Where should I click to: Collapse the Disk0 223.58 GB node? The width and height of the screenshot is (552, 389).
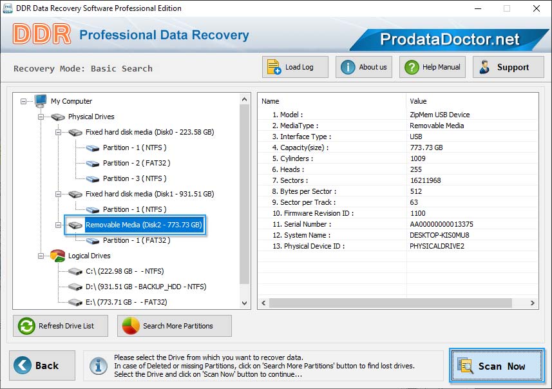pyautogui.click(x=59, y=133)
